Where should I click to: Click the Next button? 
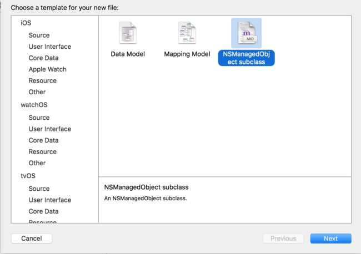[x=330, y=238]
